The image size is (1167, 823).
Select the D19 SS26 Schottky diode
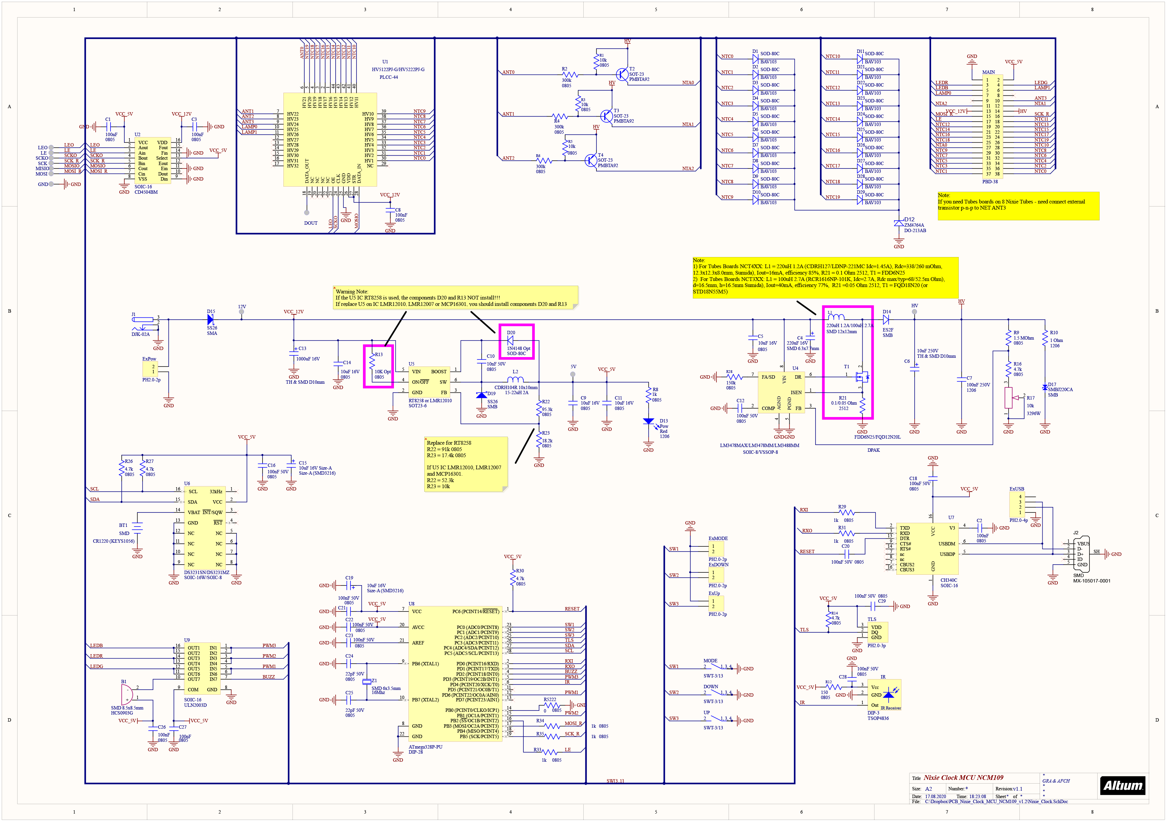481,395
